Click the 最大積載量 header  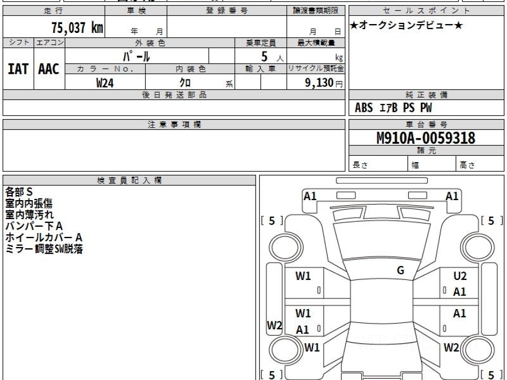tap(316, 43)
